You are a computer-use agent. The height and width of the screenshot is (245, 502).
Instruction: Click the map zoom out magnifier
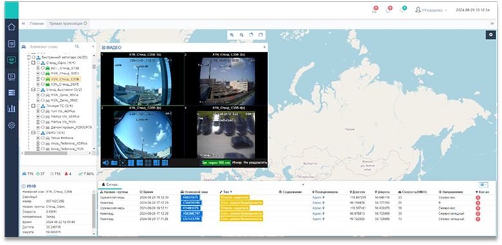click(x=242, y=35)
